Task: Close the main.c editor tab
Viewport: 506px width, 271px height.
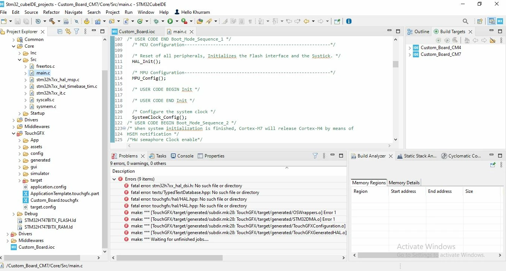Action: coord(192,32)
